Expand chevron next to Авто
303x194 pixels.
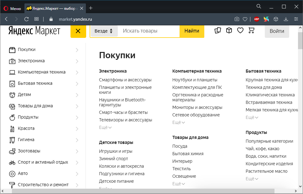click(77, 174)
